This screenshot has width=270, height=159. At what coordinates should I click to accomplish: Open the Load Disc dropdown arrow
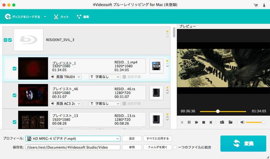click(x=45, y=17)
